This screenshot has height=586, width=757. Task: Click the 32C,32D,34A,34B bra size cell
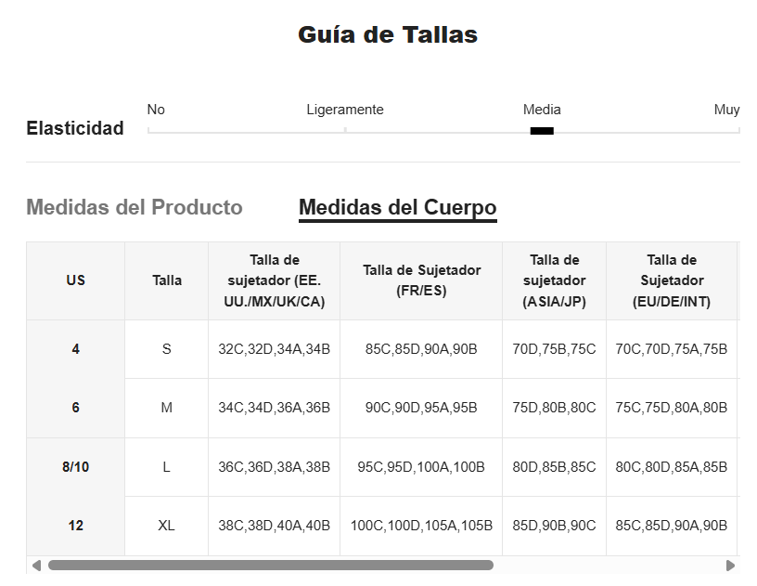pyautogui.click(x=274, y=349)
